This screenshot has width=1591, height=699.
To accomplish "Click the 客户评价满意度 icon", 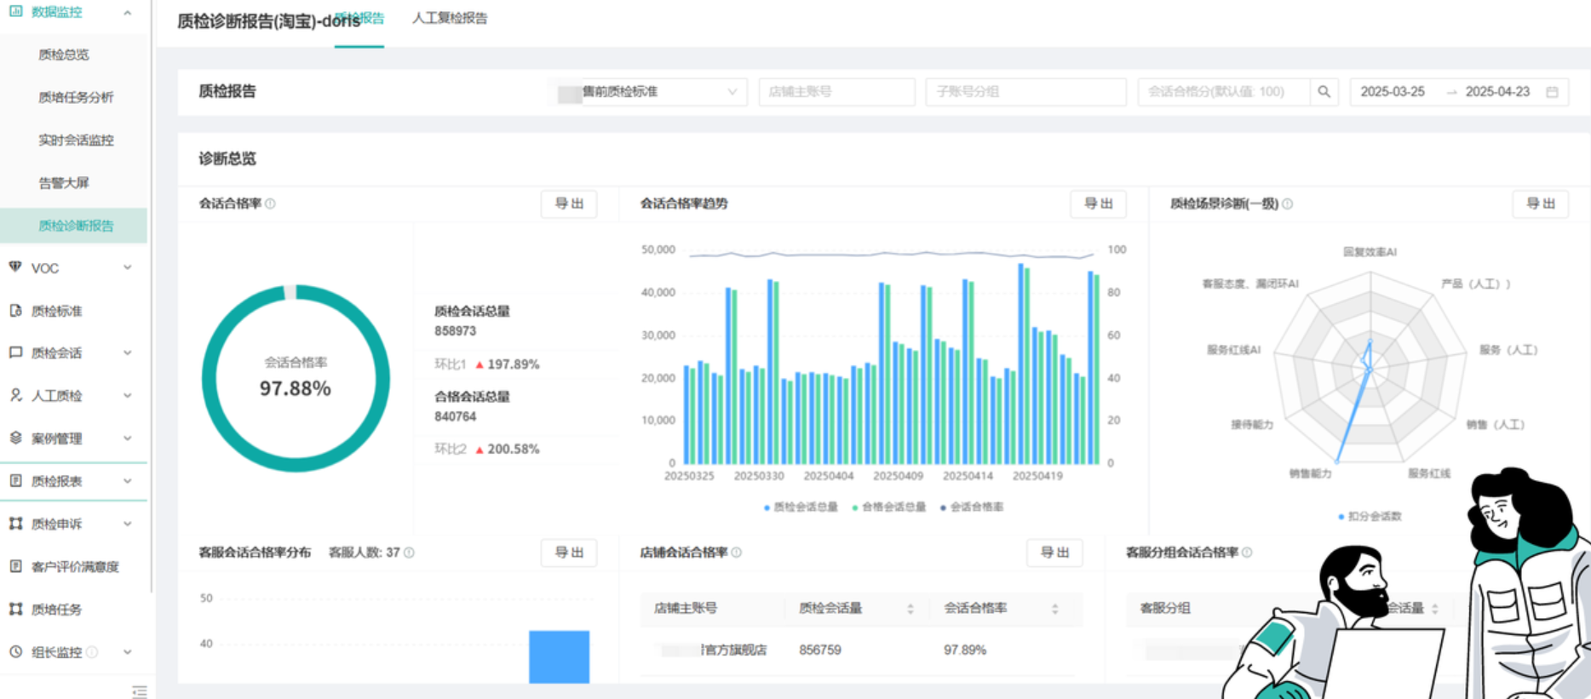I will 15,566.
